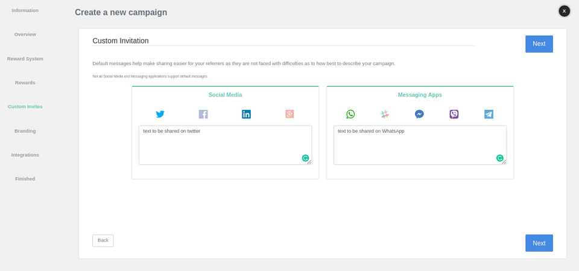The image size is (579, 271).
Task: Select the Facebook sharing icon
Action: (203, 114)
